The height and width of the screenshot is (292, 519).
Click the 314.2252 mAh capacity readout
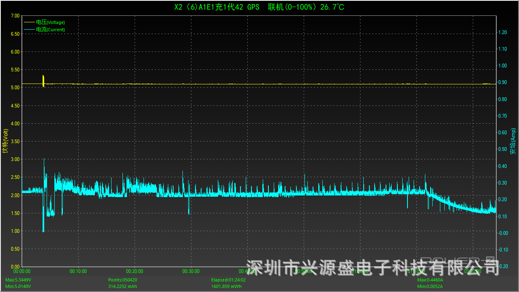[123, 286]
